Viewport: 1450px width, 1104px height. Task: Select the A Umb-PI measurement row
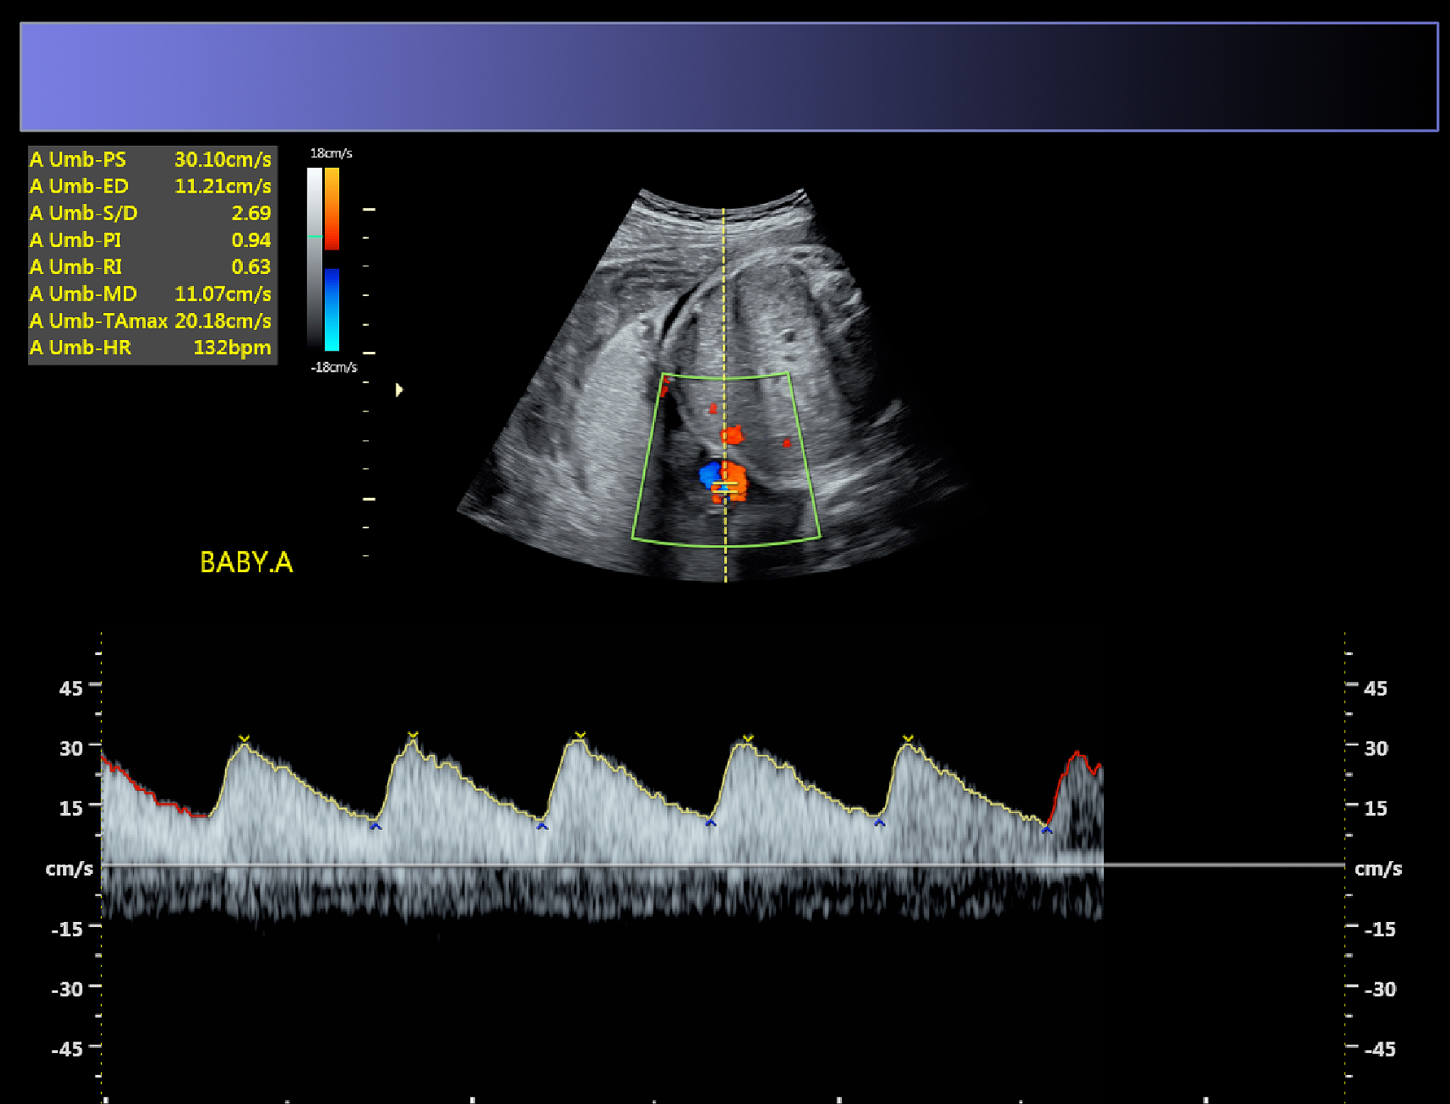point(152,240)
